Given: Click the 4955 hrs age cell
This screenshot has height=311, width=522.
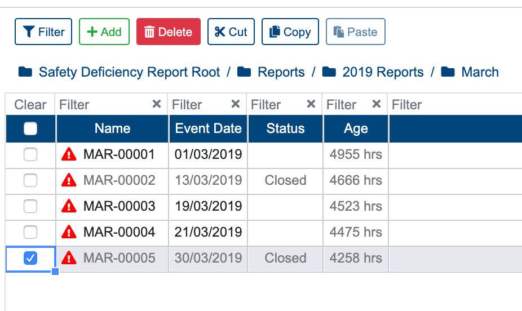Looking at the screenshot, I should point(356,154).
